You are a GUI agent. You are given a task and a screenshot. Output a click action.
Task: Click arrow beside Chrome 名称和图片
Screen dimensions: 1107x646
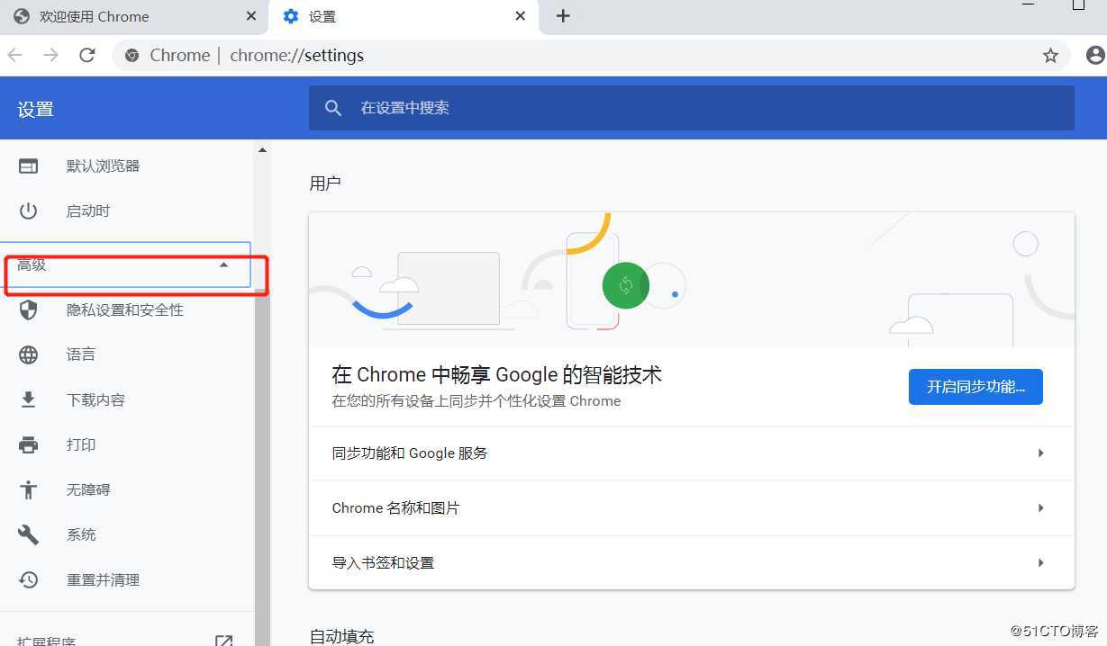pyautogui.click(x=1040, y=507)
